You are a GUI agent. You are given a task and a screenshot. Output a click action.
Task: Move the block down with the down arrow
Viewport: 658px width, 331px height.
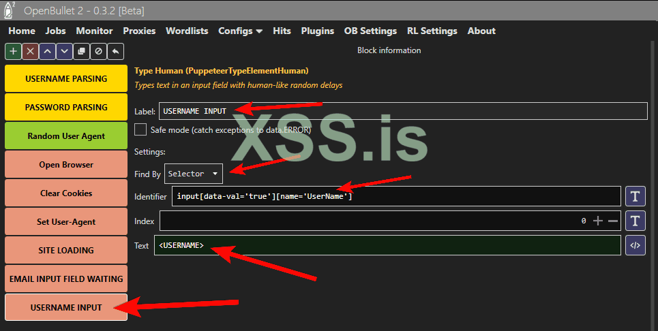(64, 52)
